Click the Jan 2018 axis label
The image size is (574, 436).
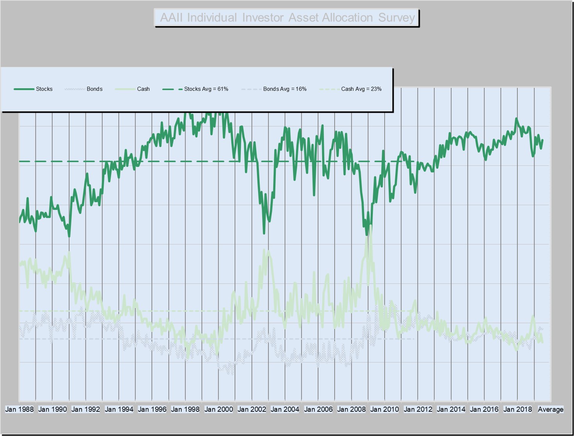click(x=517, y=409)
